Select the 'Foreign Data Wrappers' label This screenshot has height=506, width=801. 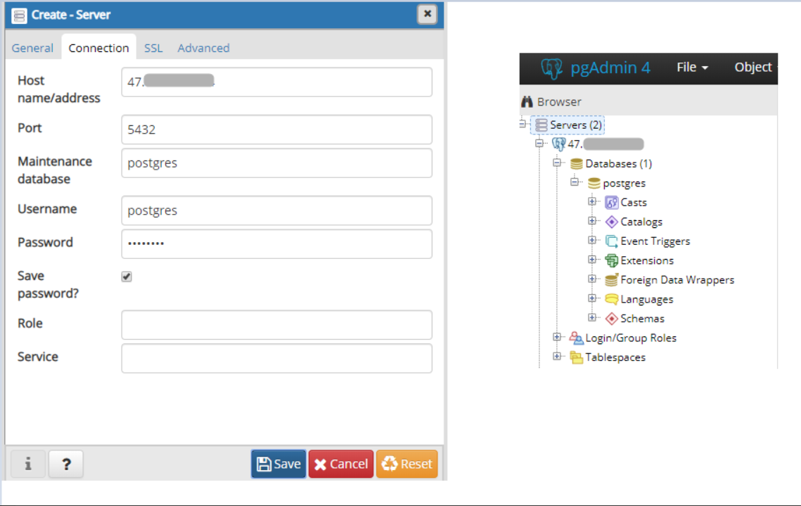point(677,280)
